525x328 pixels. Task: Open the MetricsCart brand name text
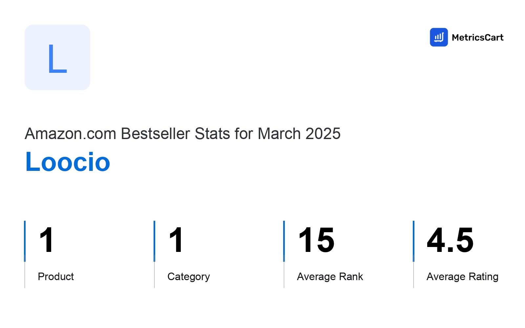(x=477, y=37)
